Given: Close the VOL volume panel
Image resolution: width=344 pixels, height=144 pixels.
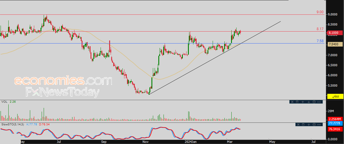Looking at the screenshot, I should 292,102.
